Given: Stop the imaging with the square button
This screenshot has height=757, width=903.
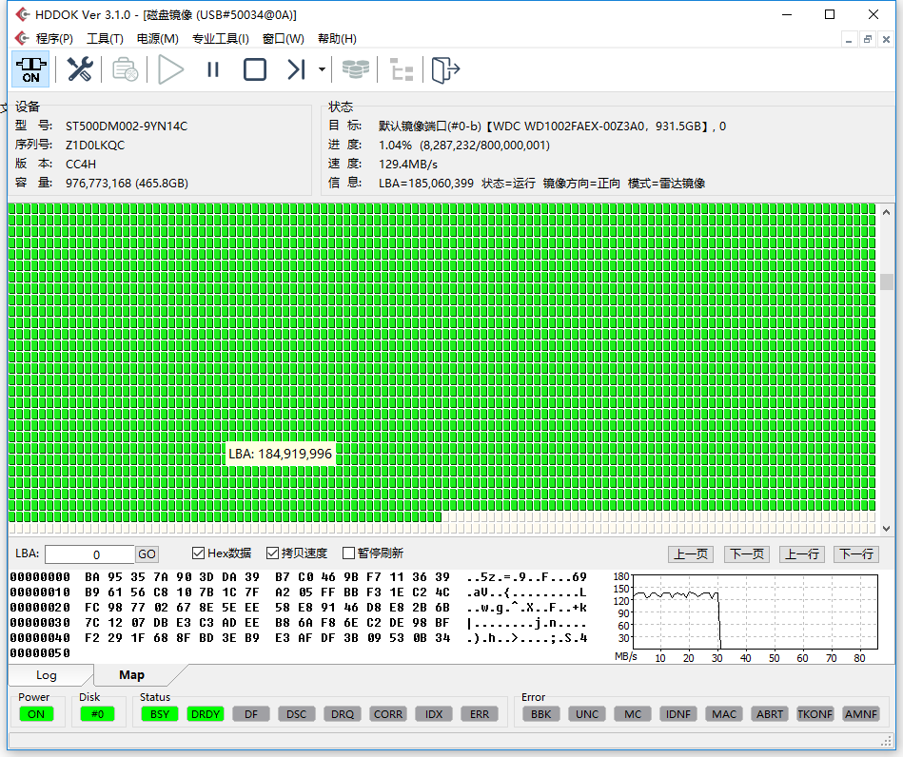Looking at the screenshot, I should (x=255, y=69).
